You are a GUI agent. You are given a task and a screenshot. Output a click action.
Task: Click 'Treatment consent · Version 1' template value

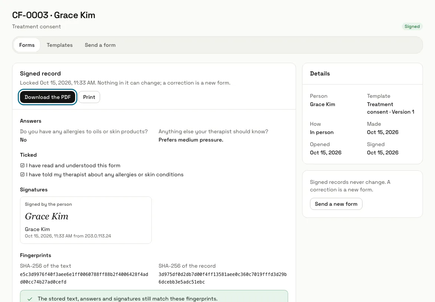click(390, 108)
